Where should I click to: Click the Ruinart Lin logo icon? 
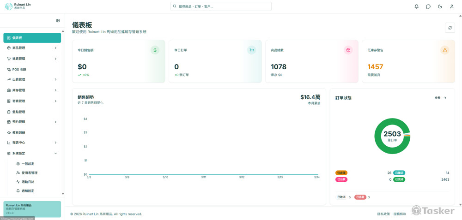9,6
